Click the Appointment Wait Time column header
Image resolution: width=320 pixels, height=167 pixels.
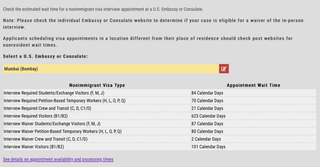pos(253,85)
